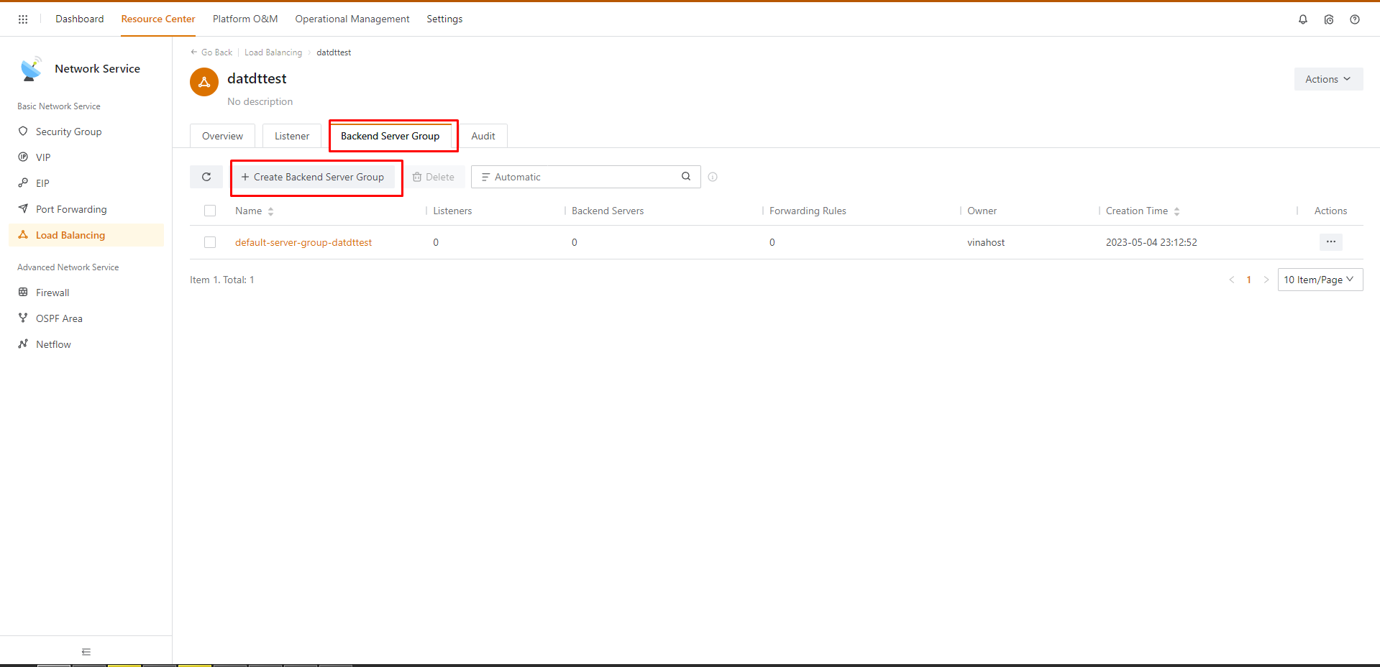Click the help question mark icon

1354,19
